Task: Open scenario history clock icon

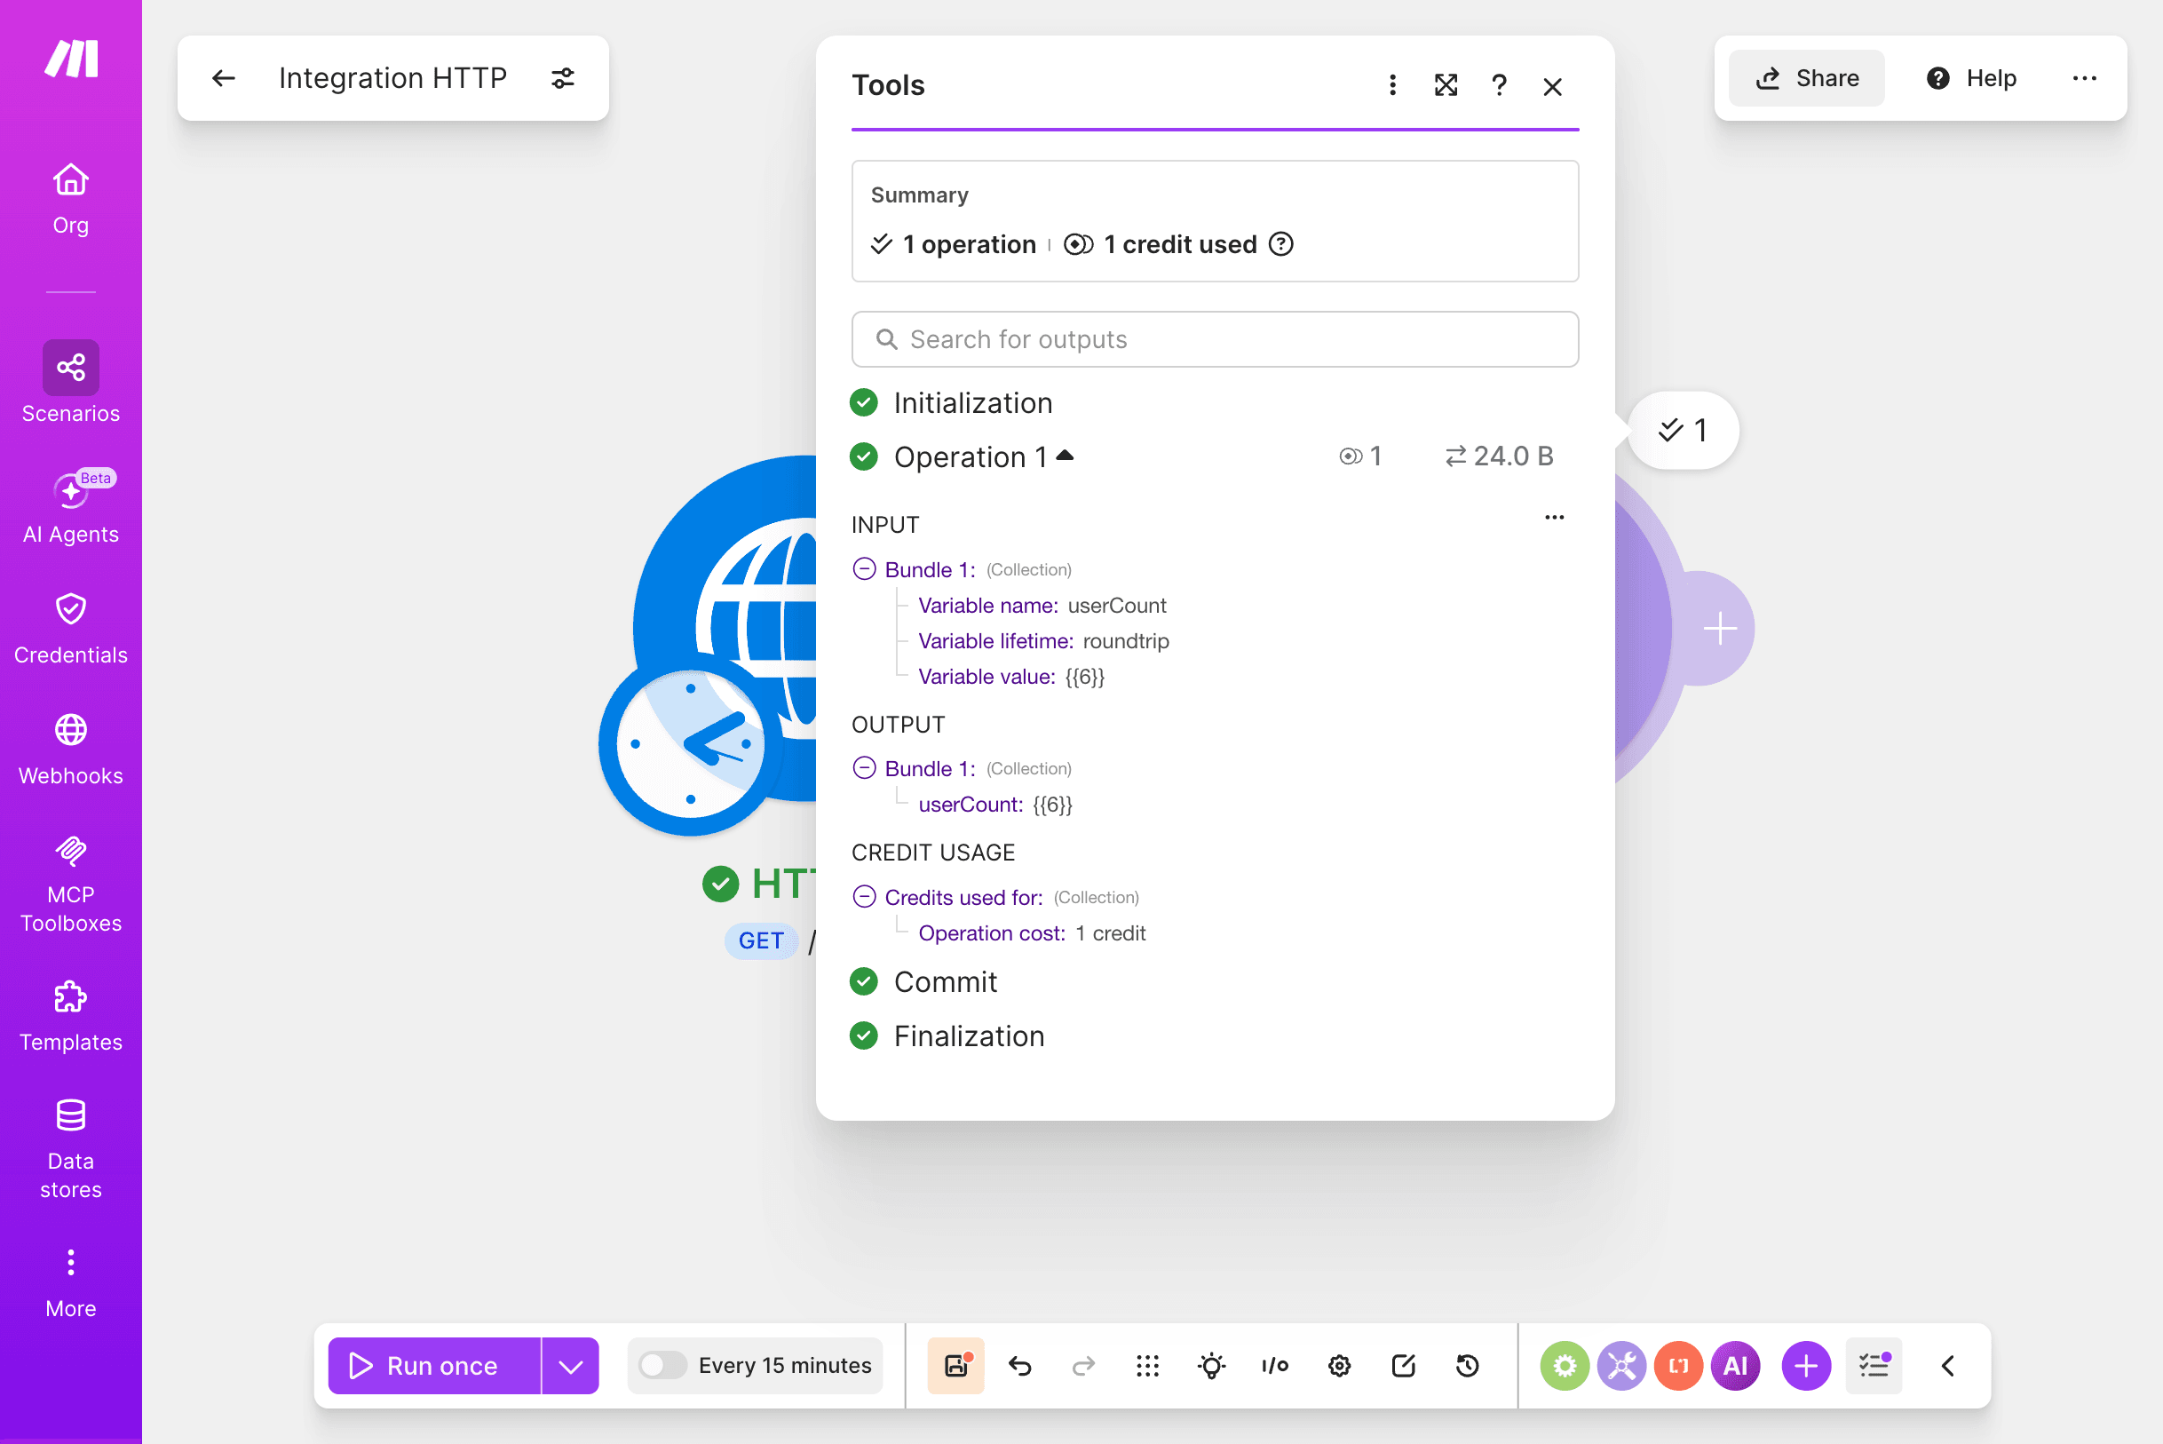Action: tap(1468, 1366)
